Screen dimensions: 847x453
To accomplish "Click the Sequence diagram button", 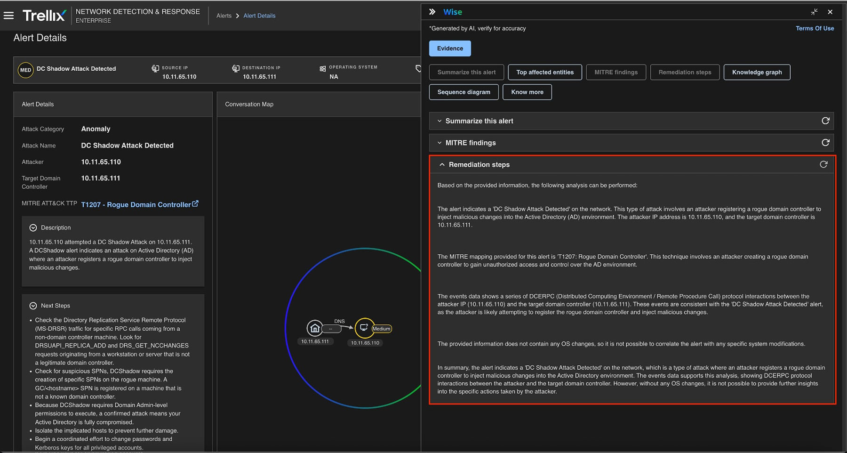I will [463, 92].
